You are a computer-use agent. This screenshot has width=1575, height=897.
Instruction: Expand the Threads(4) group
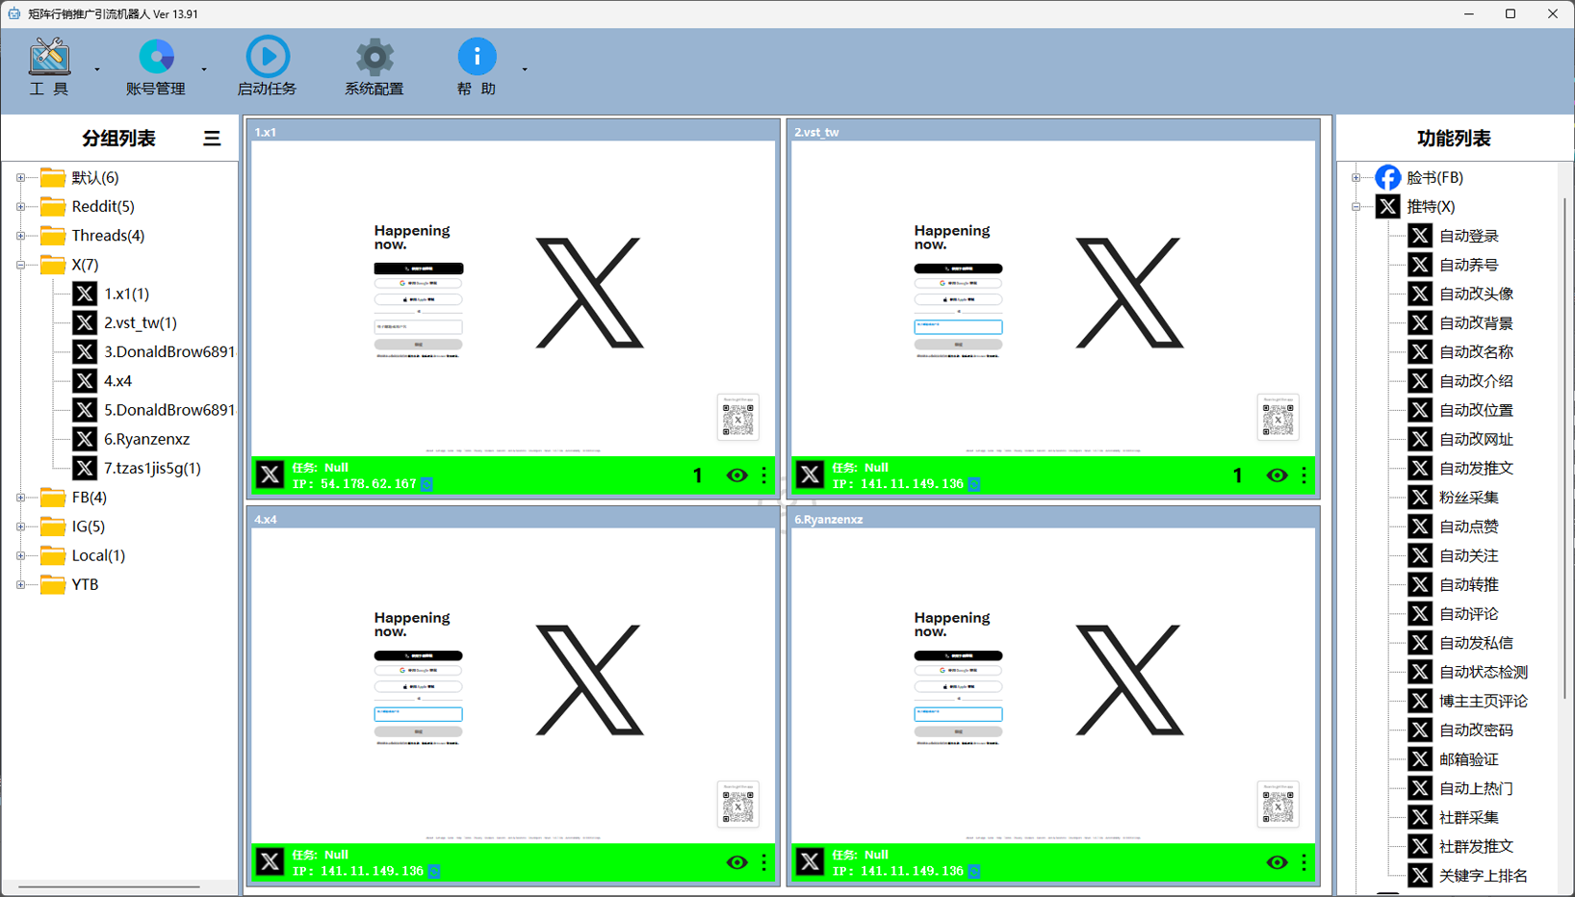click(20, 236)
